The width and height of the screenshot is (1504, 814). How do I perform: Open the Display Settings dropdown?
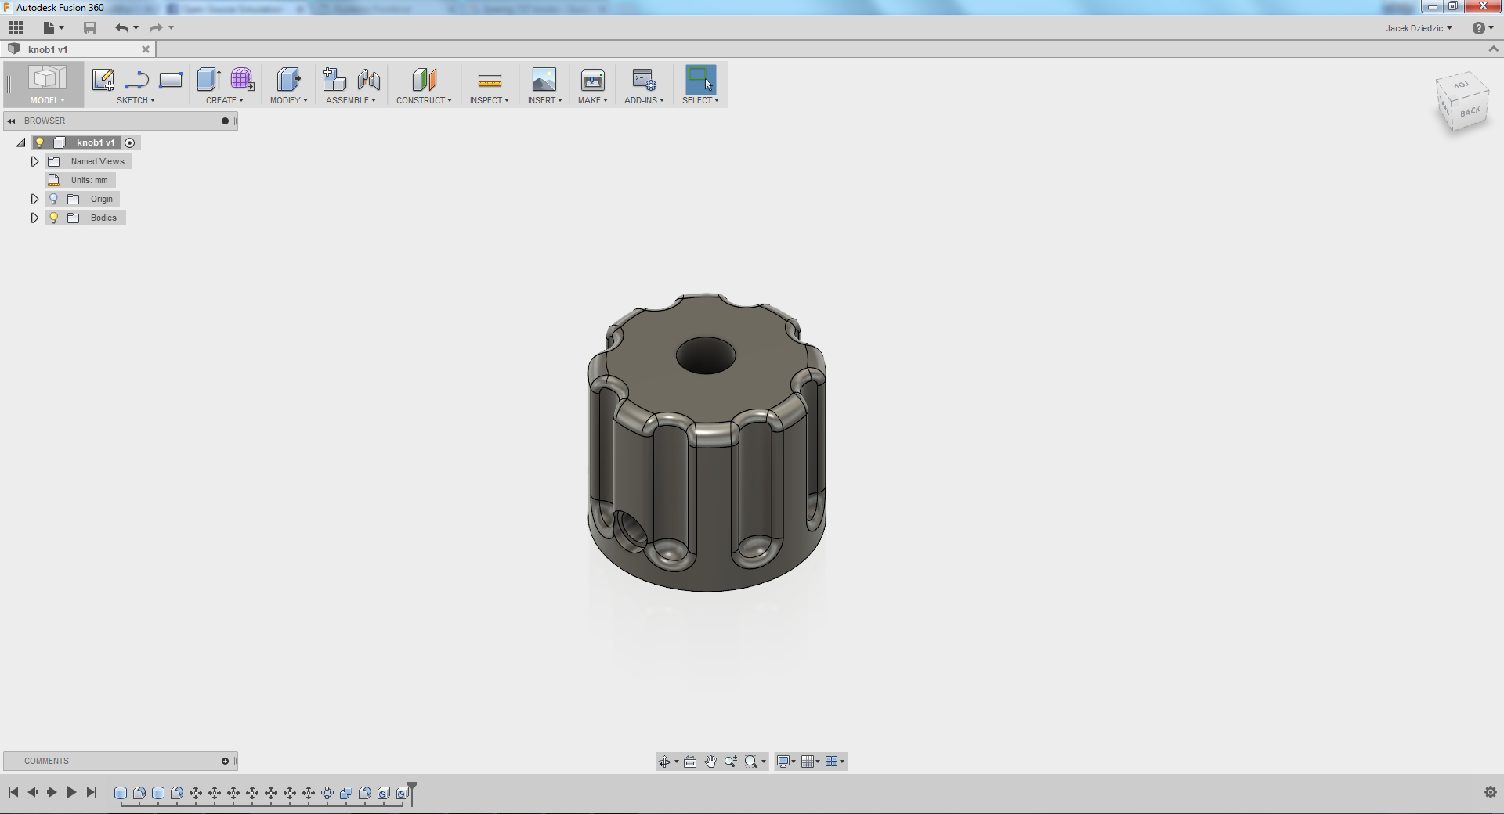[786, 762]
